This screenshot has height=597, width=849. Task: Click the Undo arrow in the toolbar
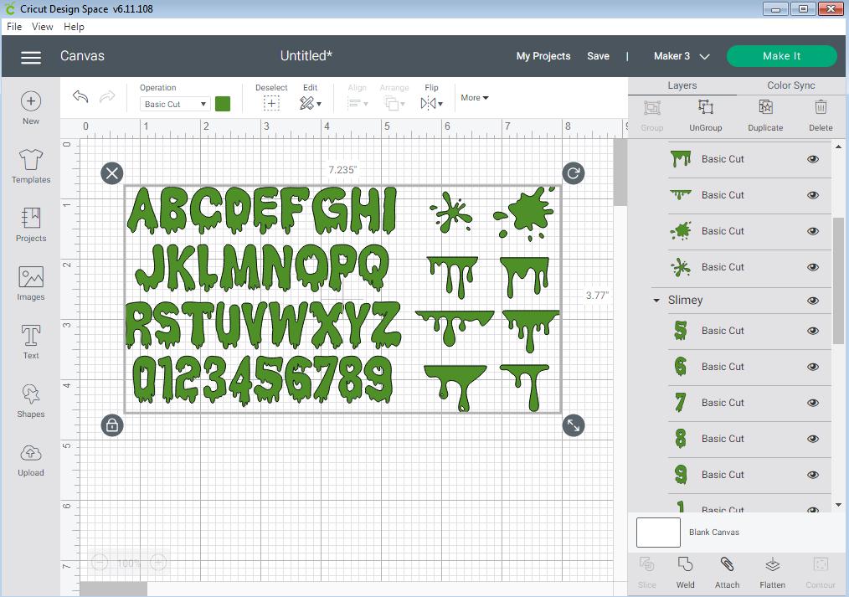[80, 97]
